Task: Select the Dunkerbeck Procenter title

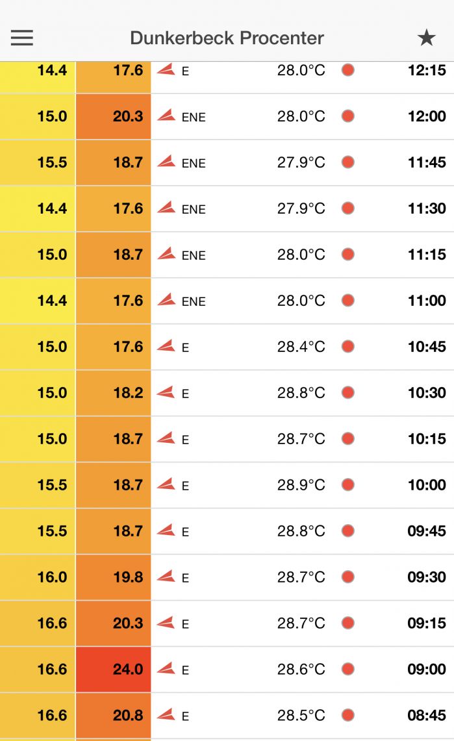Action: pos(227,38)
